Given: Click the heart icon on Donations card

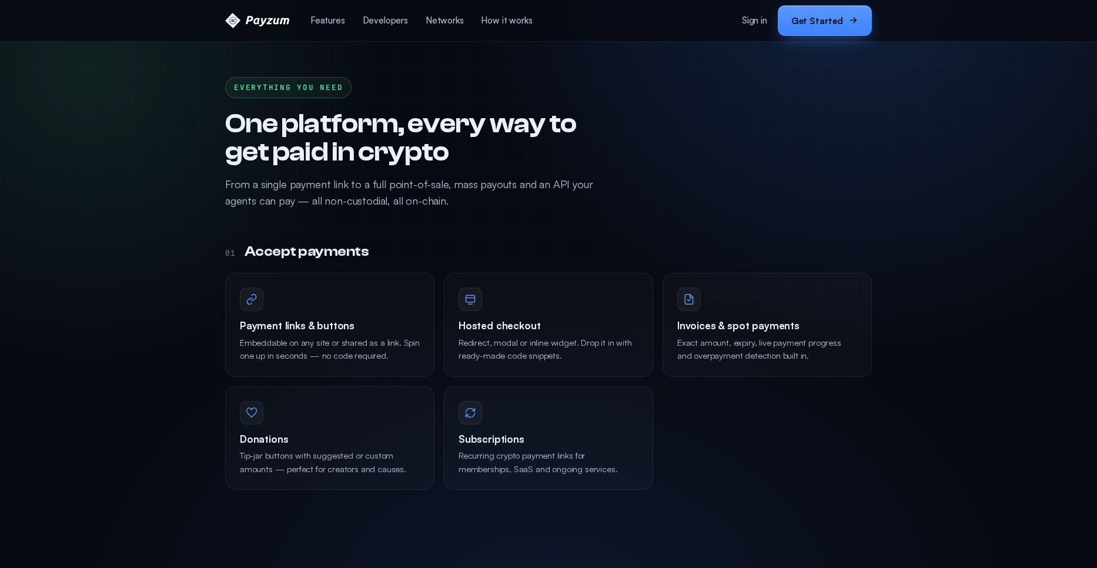Looking at the screenshot, I should [252, 413].
